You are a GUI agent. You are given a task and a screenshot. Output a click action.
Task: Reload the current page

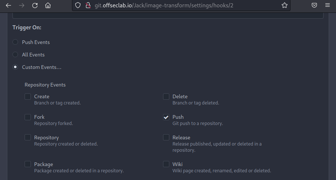[35, 5]
